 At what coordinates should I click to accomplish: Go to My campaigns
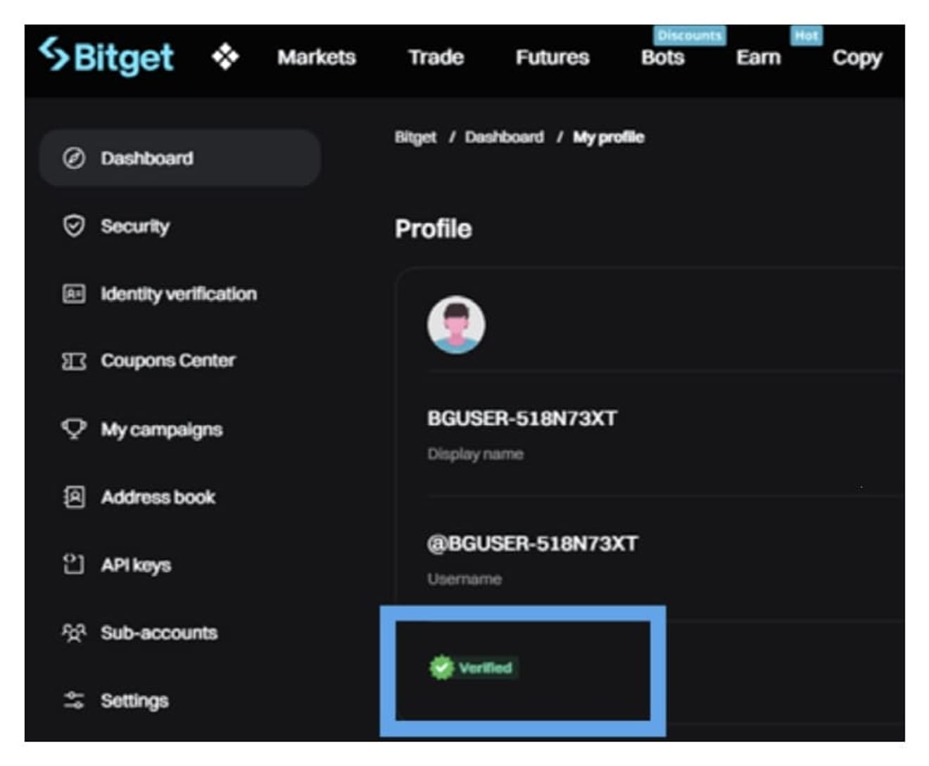(x=162, y=430)
